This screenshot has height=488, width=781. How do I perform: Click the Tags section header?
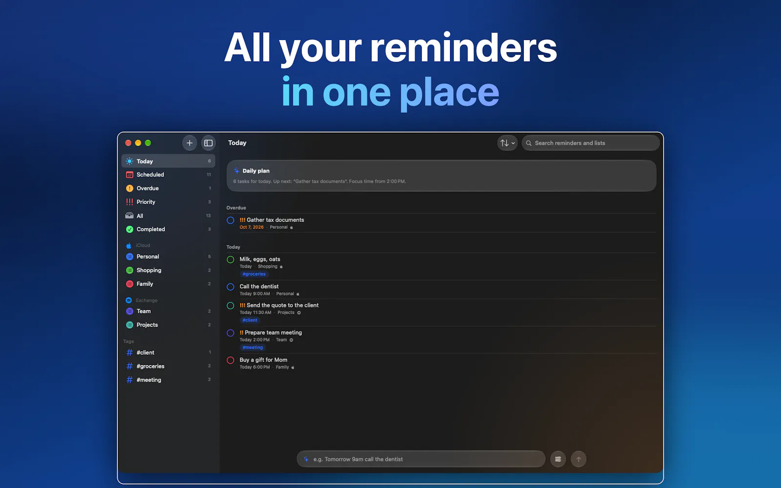pos(128,342)
